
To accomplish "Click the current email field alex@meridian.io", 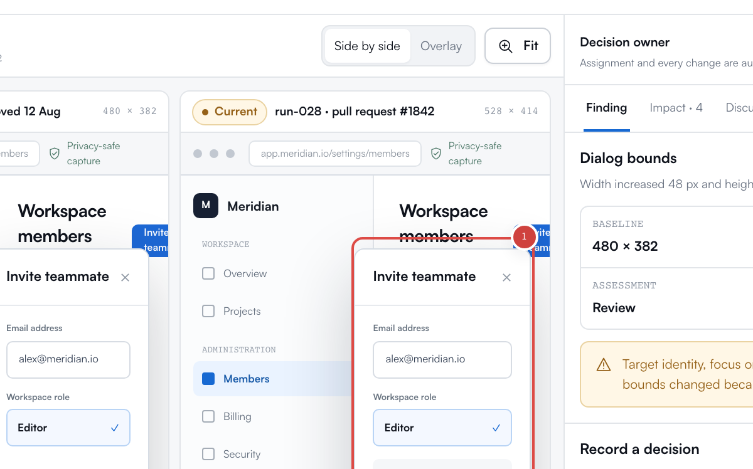I will coord(442,360).
